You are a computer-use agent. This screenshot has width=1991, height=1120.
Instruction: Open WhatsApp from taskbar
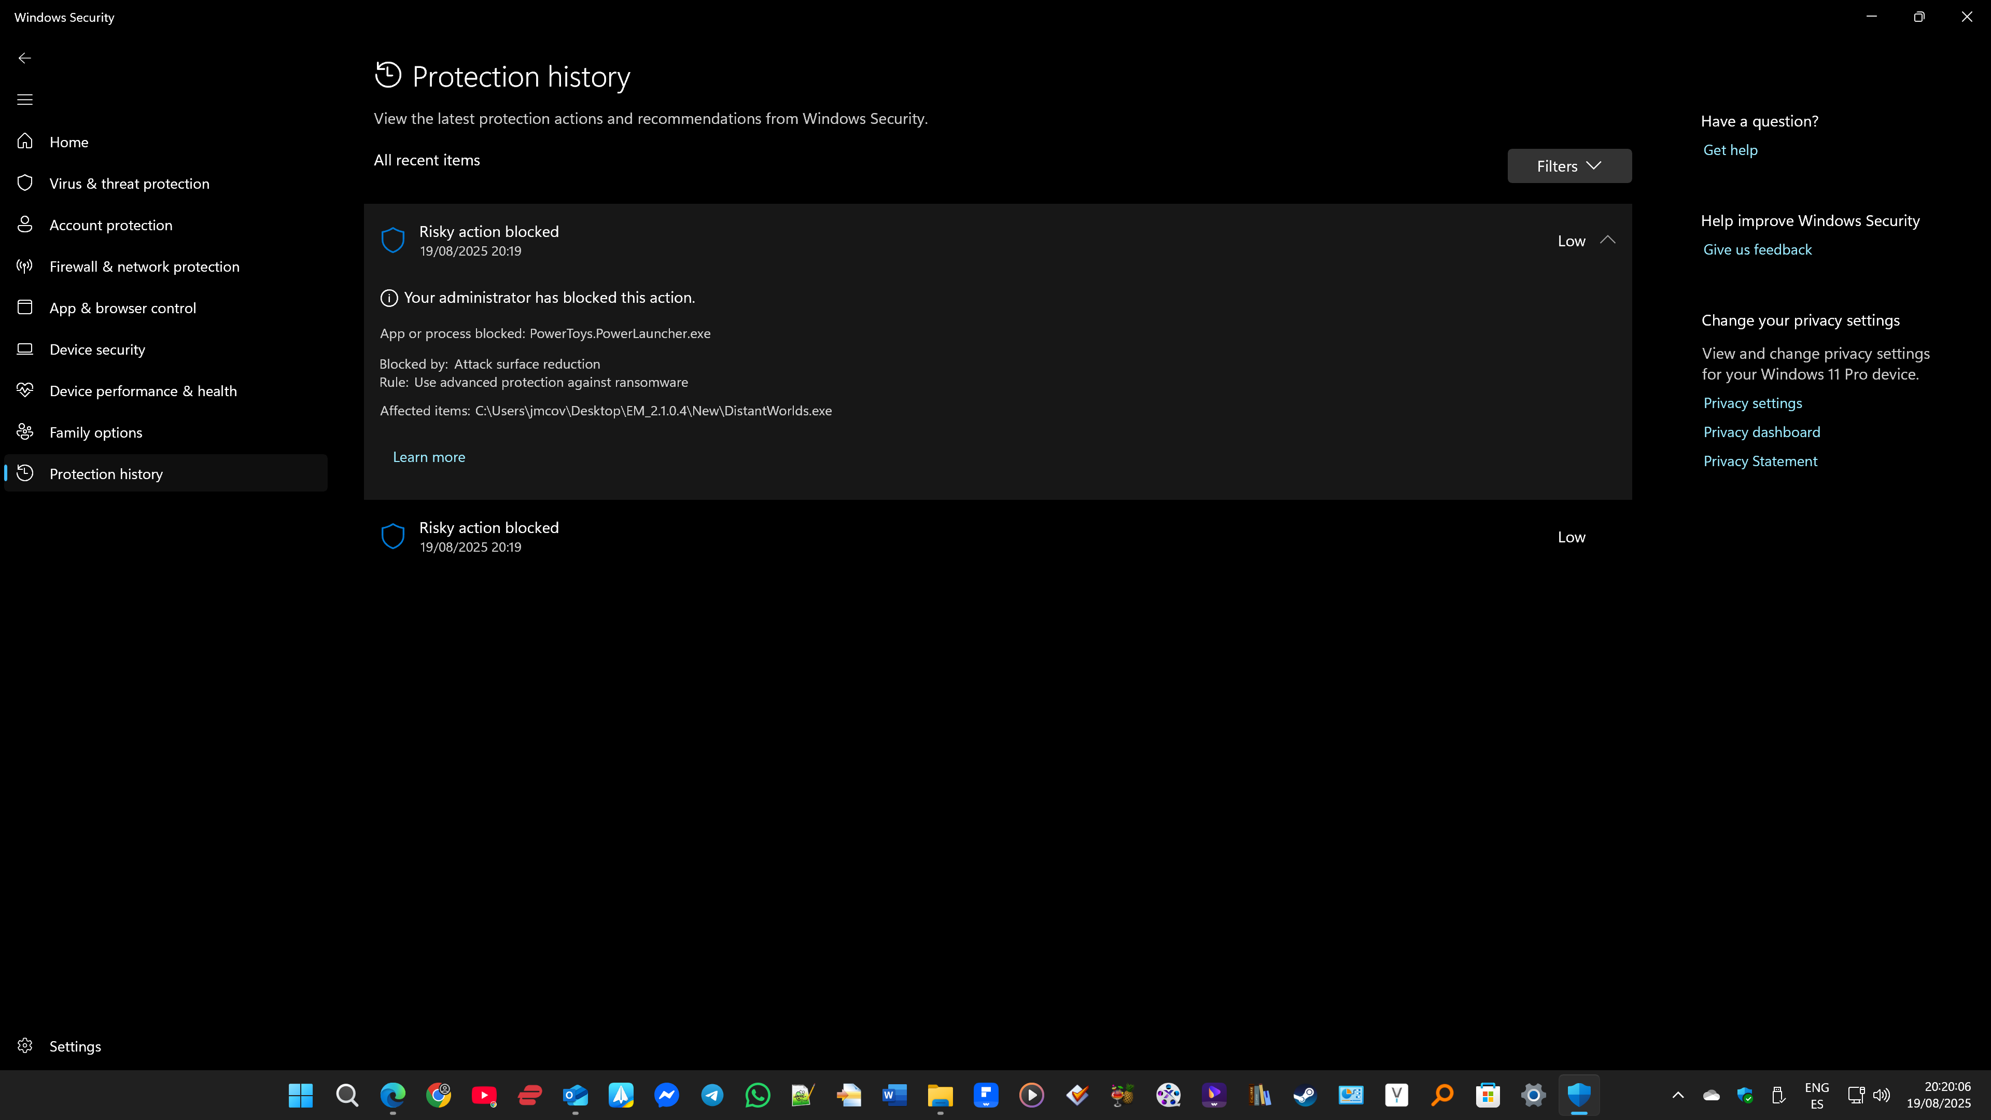758,1095
